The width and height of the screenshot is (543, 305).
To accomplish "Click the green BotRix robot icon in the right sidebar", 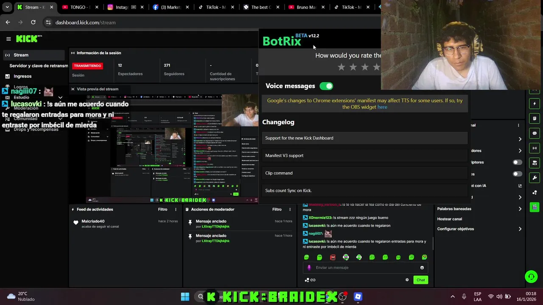I will click(x=535, y=207).
